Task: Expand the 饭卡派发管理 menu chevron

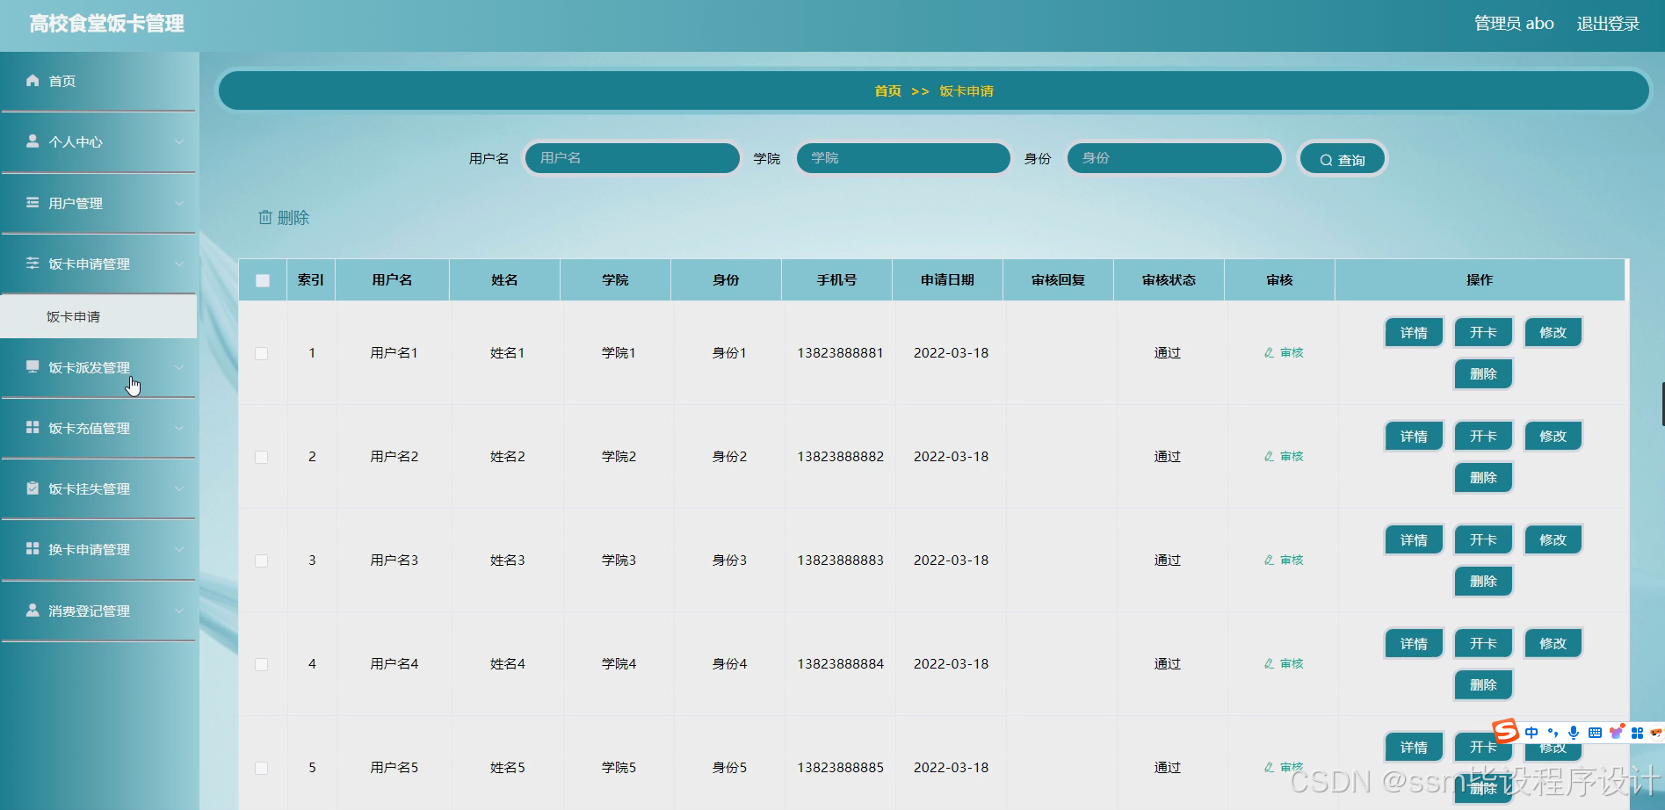Action: click(179, 367)
